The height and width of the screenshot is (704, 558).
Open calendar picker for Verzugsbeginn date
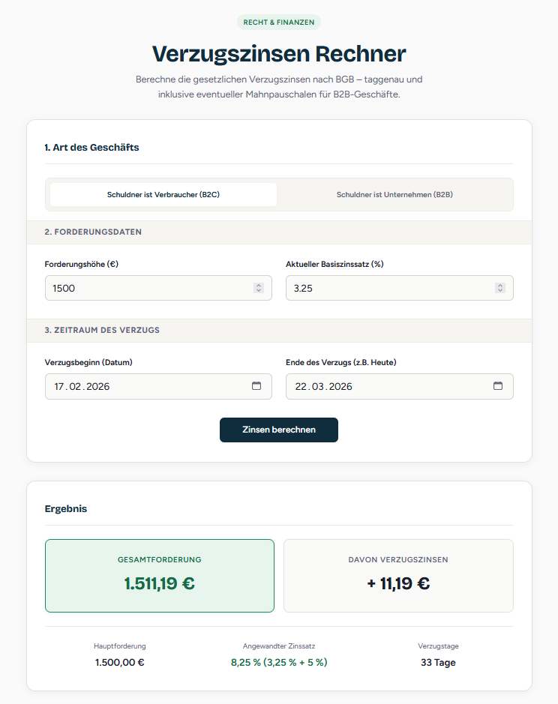[x=256, y=385]
